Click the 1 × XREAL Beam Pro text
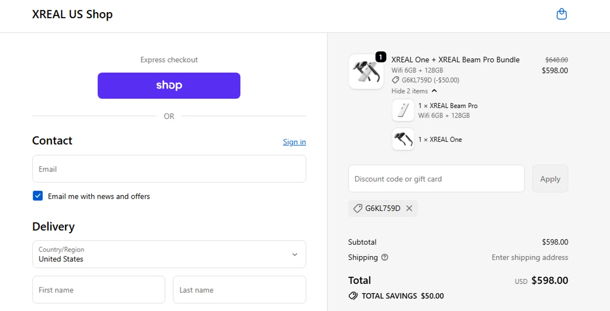The width and height of the screenshot is (610, 311). [x=448, y=106]
